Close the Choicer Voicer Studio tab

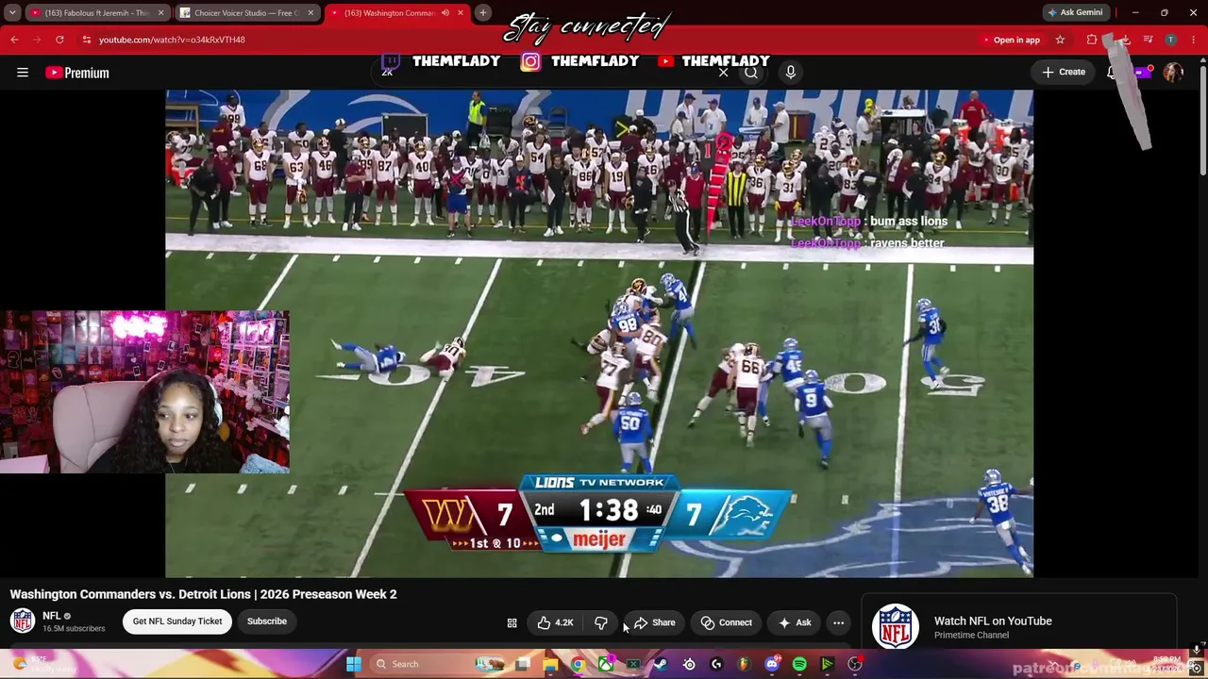pos(310,13)
